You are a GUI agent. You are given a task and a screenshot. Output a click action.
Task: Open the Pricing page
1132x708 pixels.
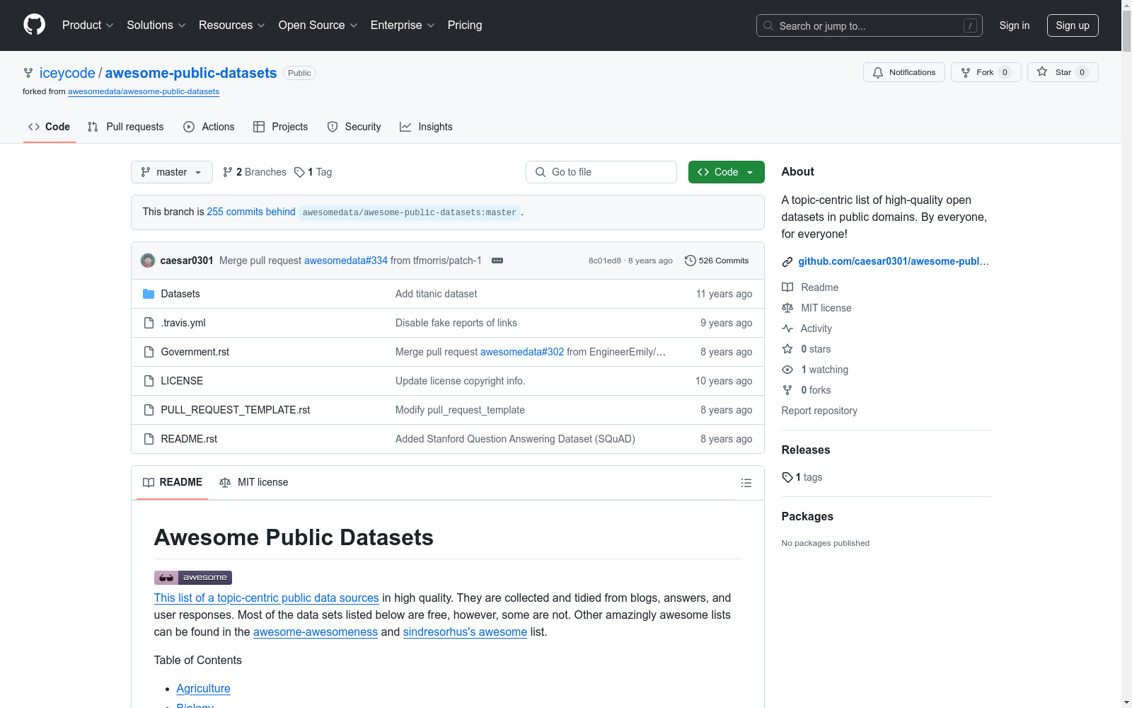465,25
